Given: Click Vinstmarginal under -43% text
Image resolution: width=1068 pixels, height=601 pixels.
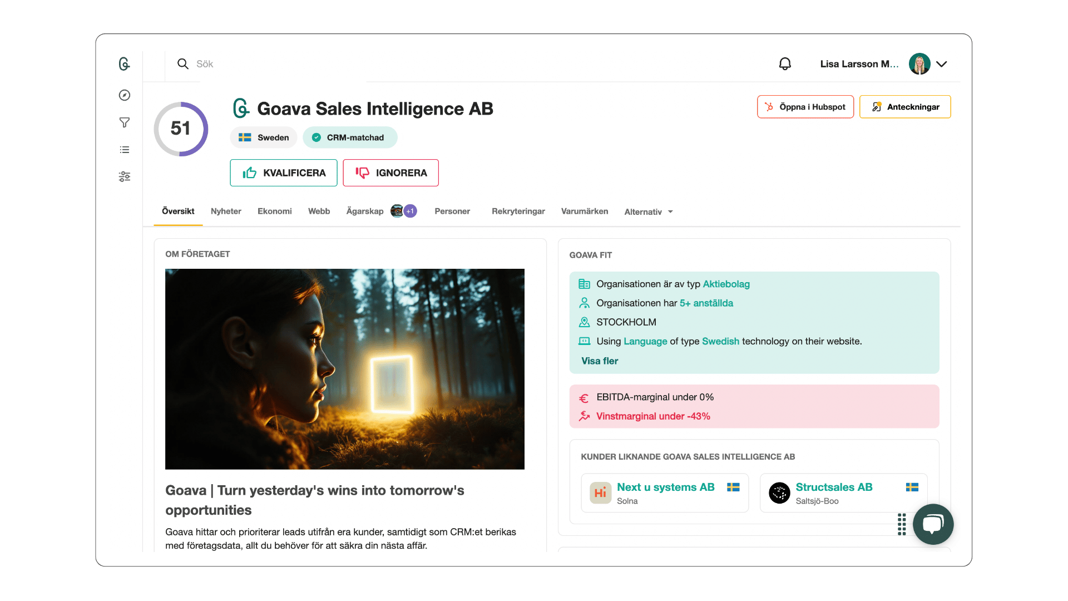Looking at the screenshot, I should pyautogui.click(x=653, y=416).
